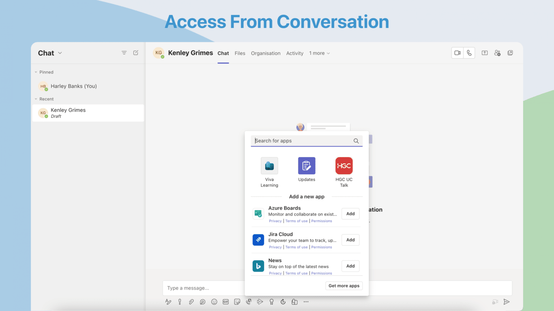Open News Privacy link
This screenshot has height=311, width=554.
[275, 273]
